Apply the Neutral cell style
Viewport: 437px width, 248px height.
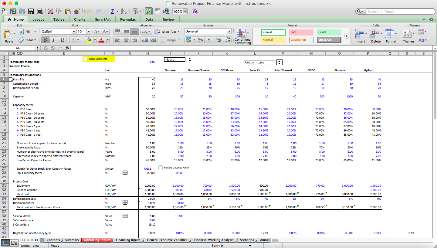tap(273, 40)
